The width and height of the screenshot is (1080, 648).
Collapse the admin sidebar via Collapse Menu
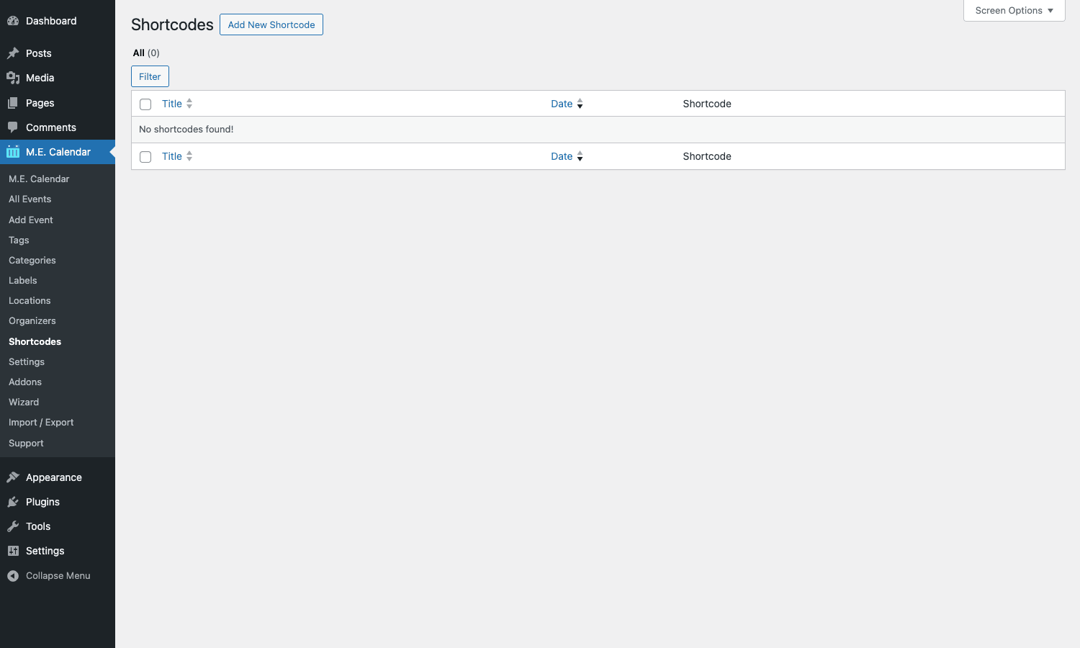tap(58, 575)
